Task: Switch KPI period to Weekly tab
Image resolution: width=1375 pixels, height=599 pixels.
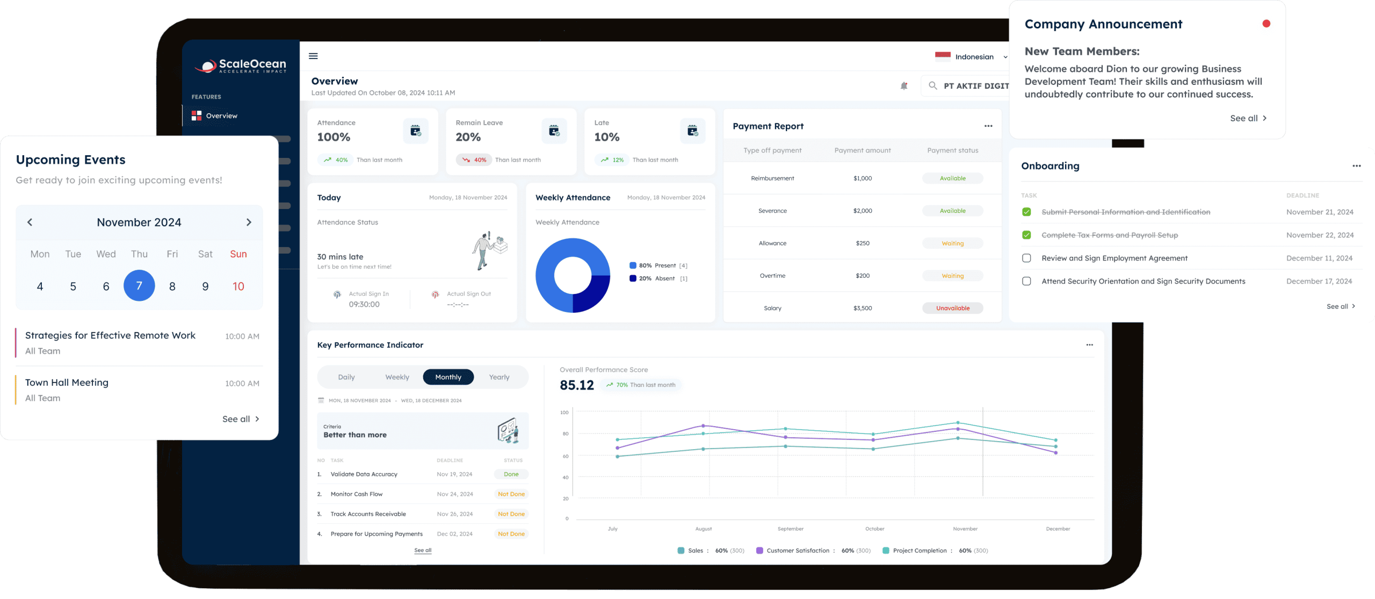Action: [397, 377]
